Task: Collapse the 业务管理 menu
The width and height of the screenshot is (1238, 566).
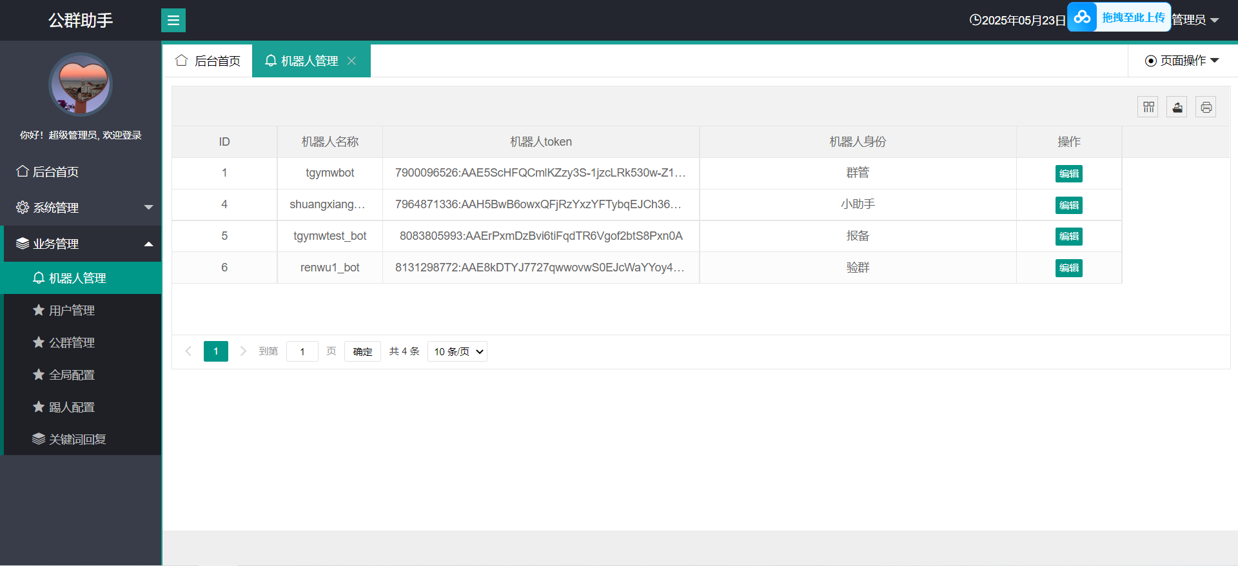Action: tap(81, 244)
